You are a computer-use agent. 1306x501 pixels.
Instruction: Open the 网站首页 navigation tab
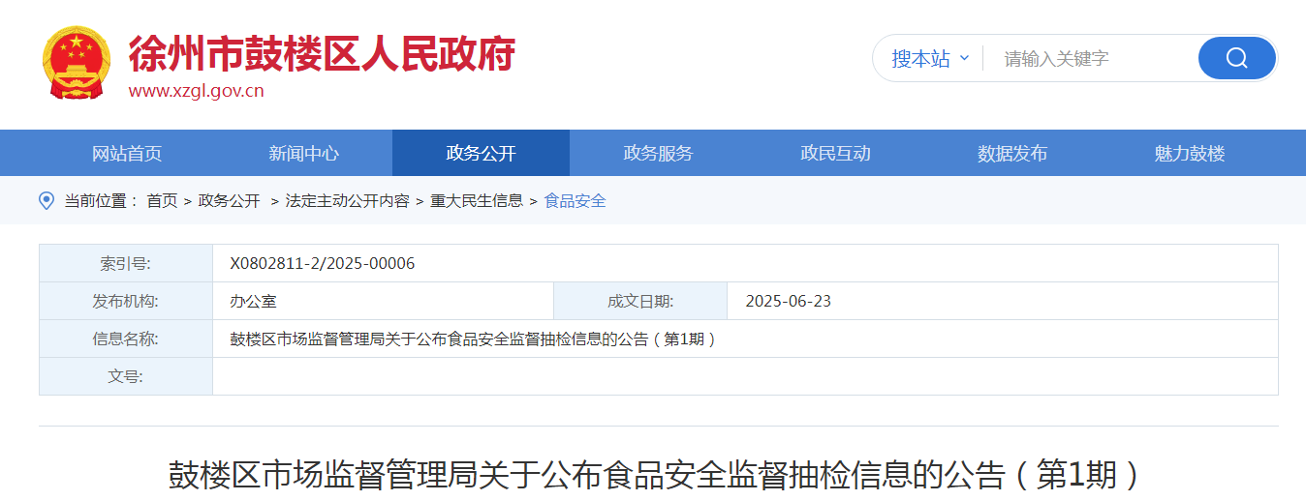(127, 153)
